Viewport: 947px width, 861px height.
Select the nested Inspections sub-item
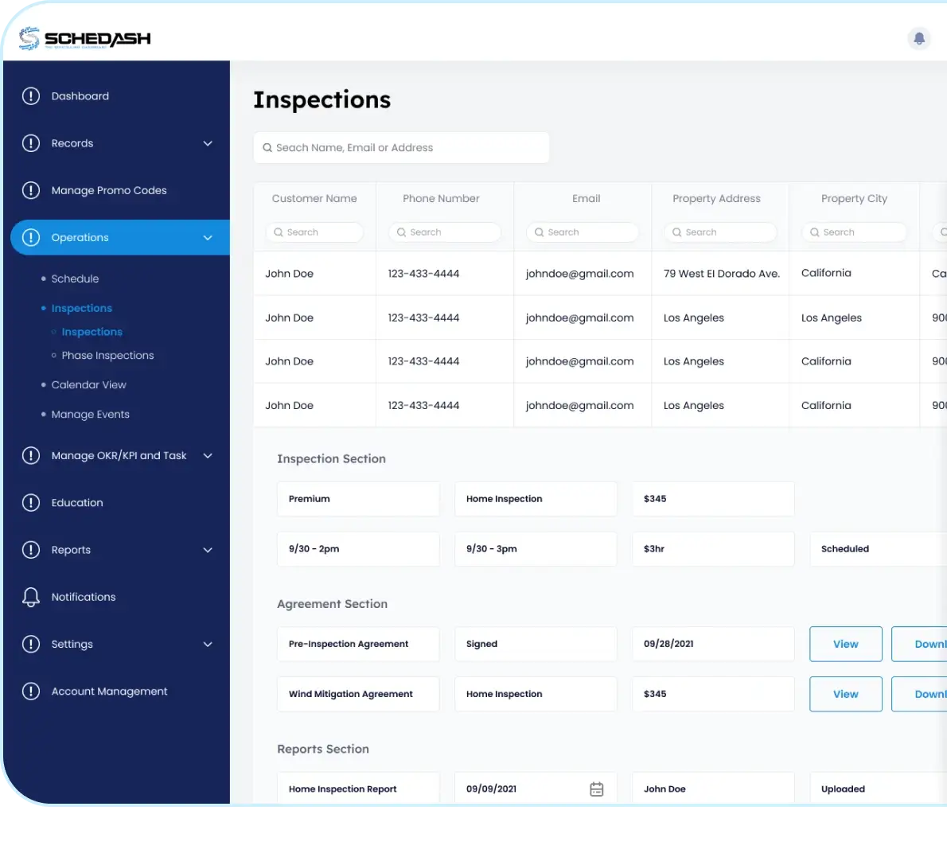[92, 332]
